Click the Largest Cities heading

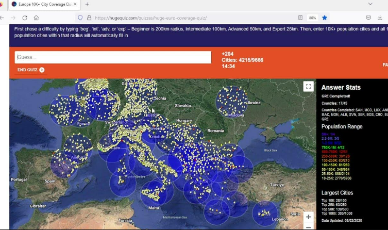pos(337,193)
